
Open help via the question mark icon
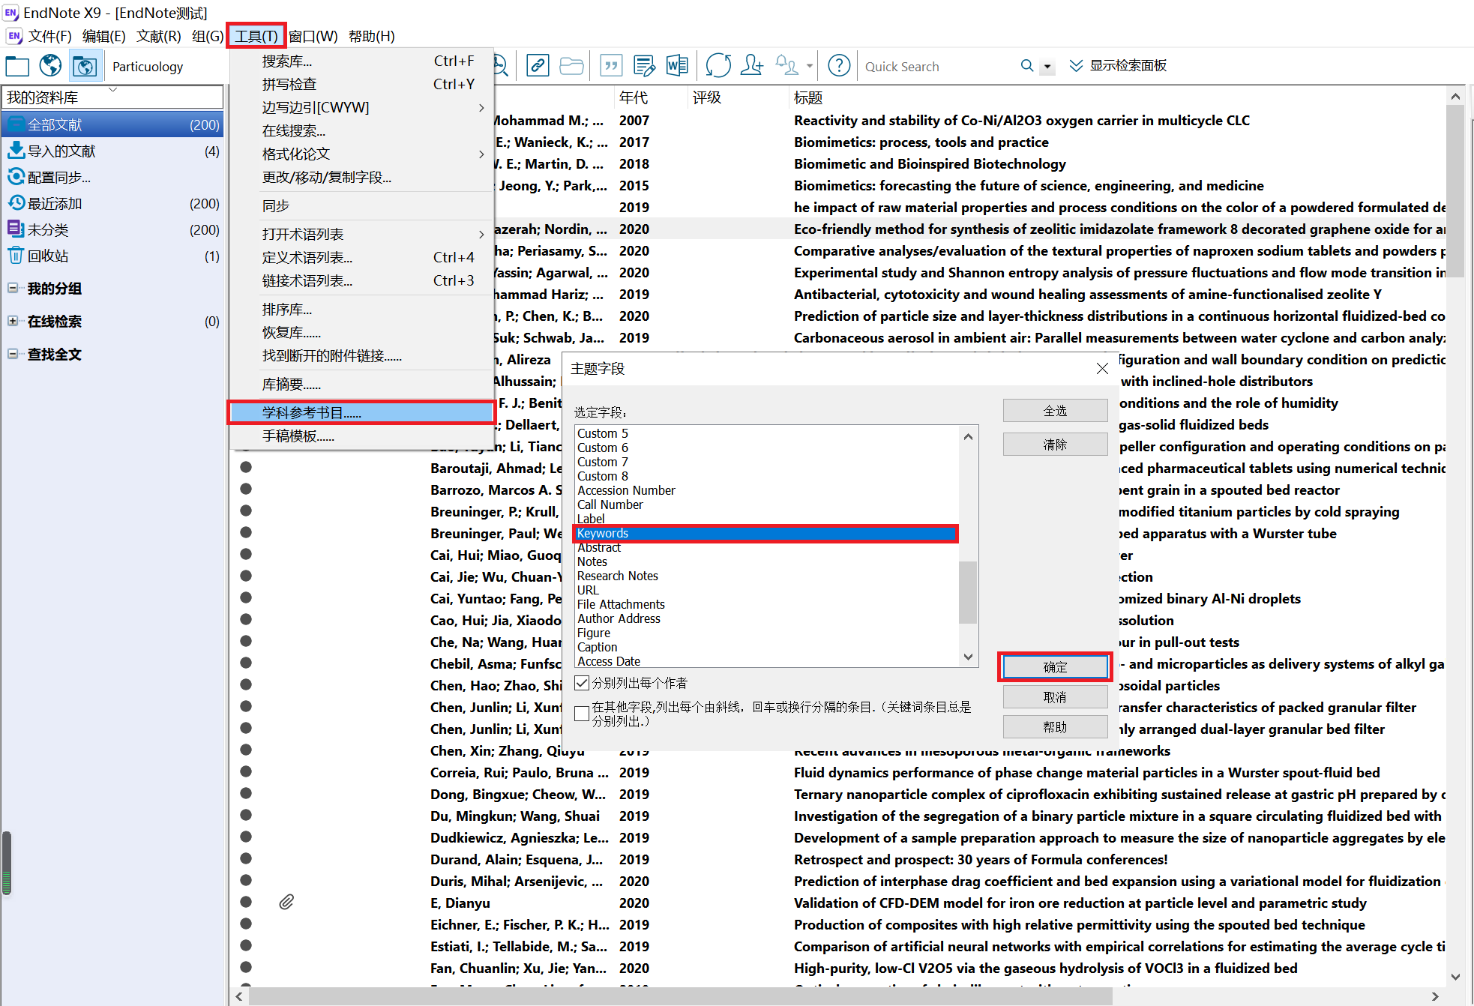tap(838, 66)
